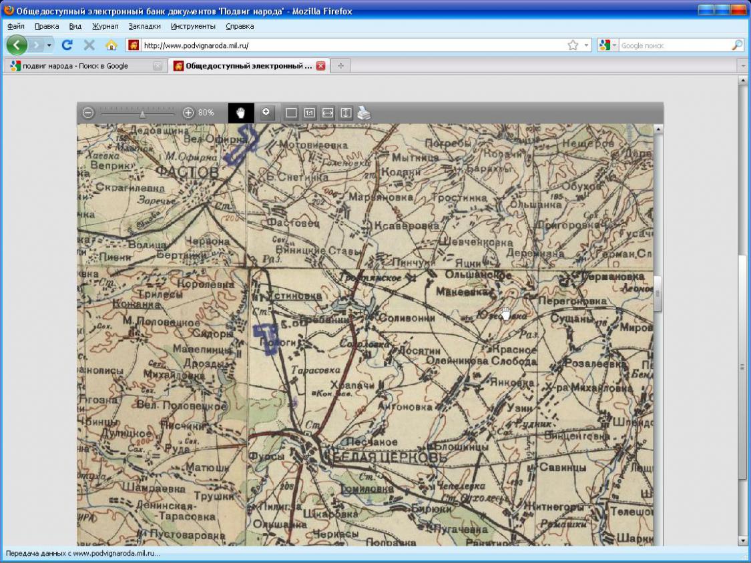Bookmark page with the star icon
Image resolution: width=751 pixels, height=563 pixels.
click(x=572, y=45)
